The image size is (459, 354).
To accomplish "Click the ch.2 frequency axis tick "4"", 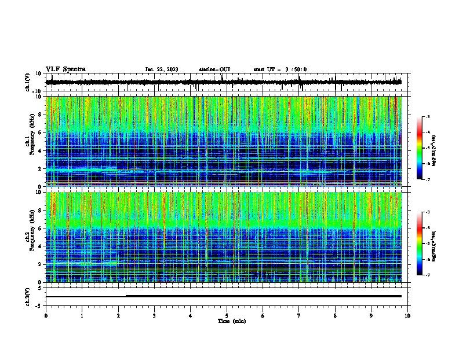I will [x=41, y=246].
